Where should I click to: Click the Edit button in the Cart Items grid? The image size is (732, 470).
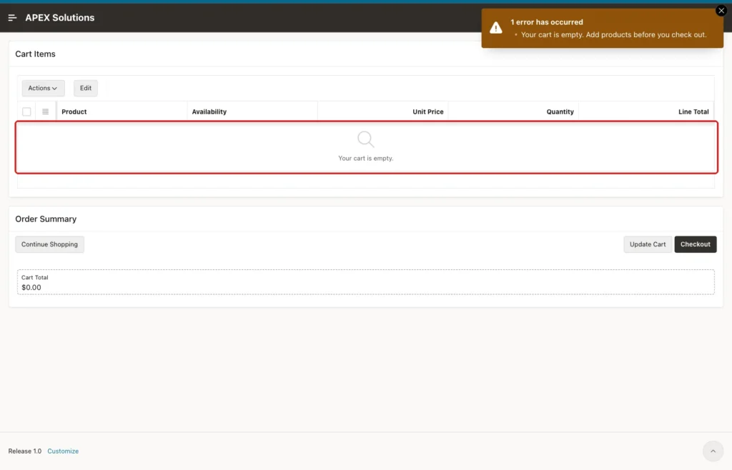click(86, 88)
